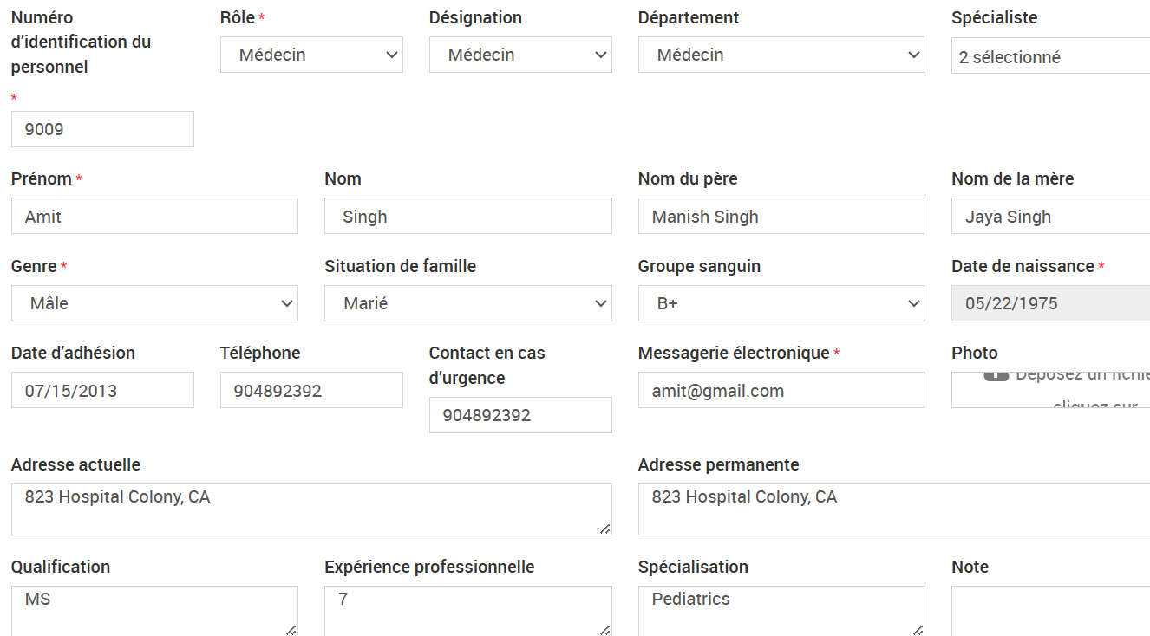Open the Département select box
Viewport: 1150px width, 636px height.
(781, 55)
